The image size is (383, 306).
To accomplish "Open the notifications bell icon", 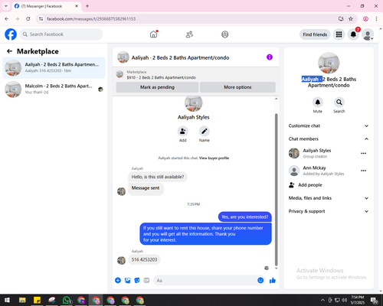I will pyautogui.click(x=353, y=34).
